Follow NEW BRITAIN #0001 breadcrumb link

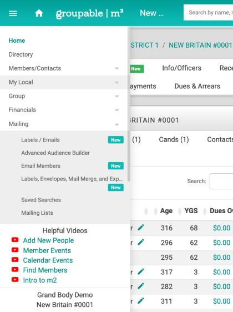[201, 46]
